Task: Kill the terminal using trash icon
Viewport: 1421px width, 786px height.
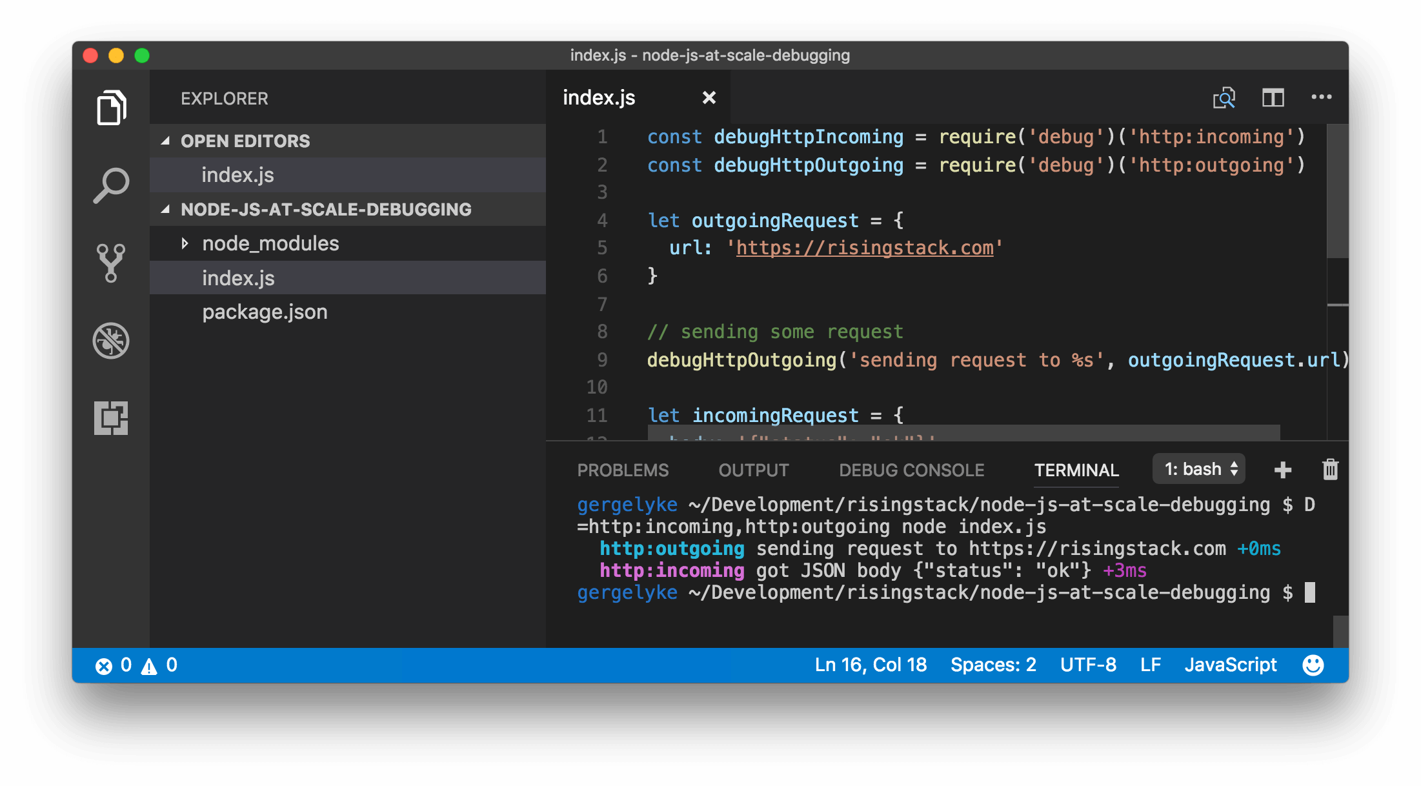Action: coord(1330,470)
